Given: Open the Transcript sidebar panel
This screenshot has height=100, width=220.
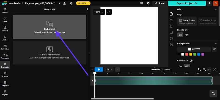Looking at the screenshot, I should point(5,56).
